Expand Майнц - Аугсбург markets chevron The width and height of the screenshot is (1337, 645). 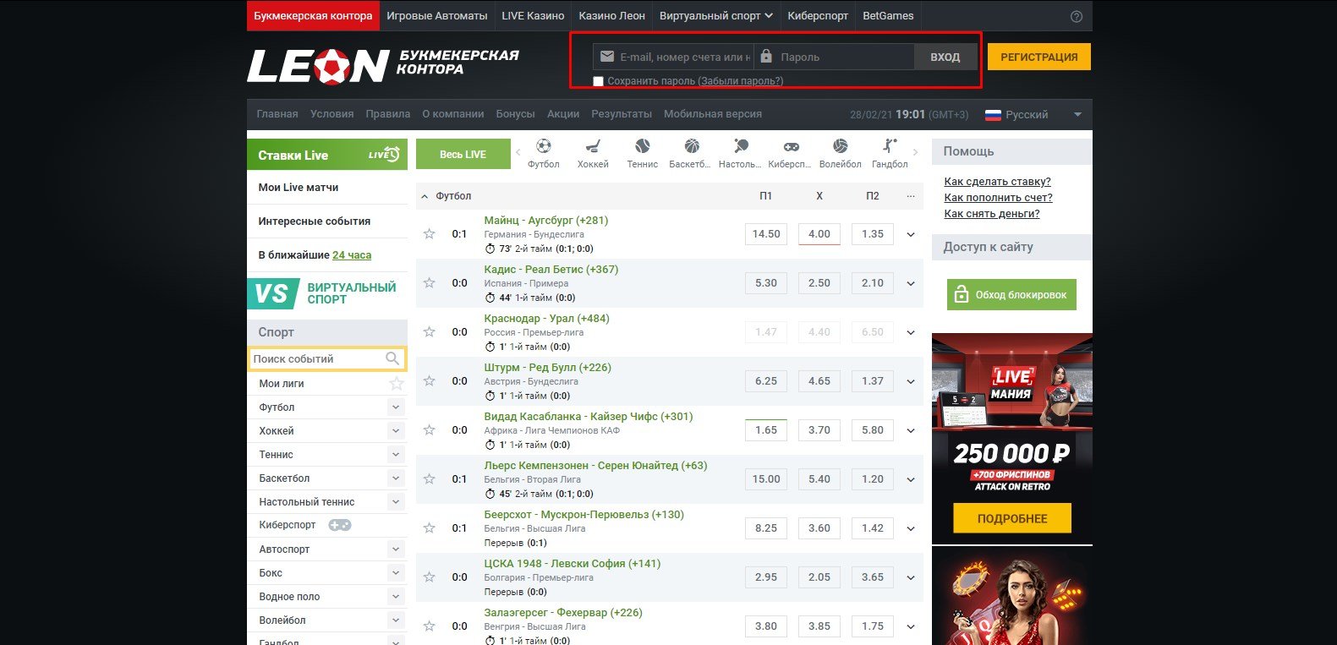[911, 235]
